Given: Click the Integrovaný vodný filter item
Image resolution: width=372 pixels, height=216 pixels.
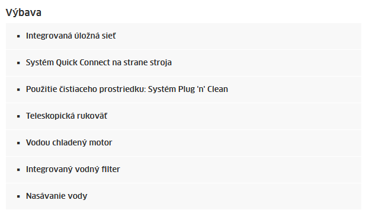Looking at the screenshot, I should coord(184,170).
